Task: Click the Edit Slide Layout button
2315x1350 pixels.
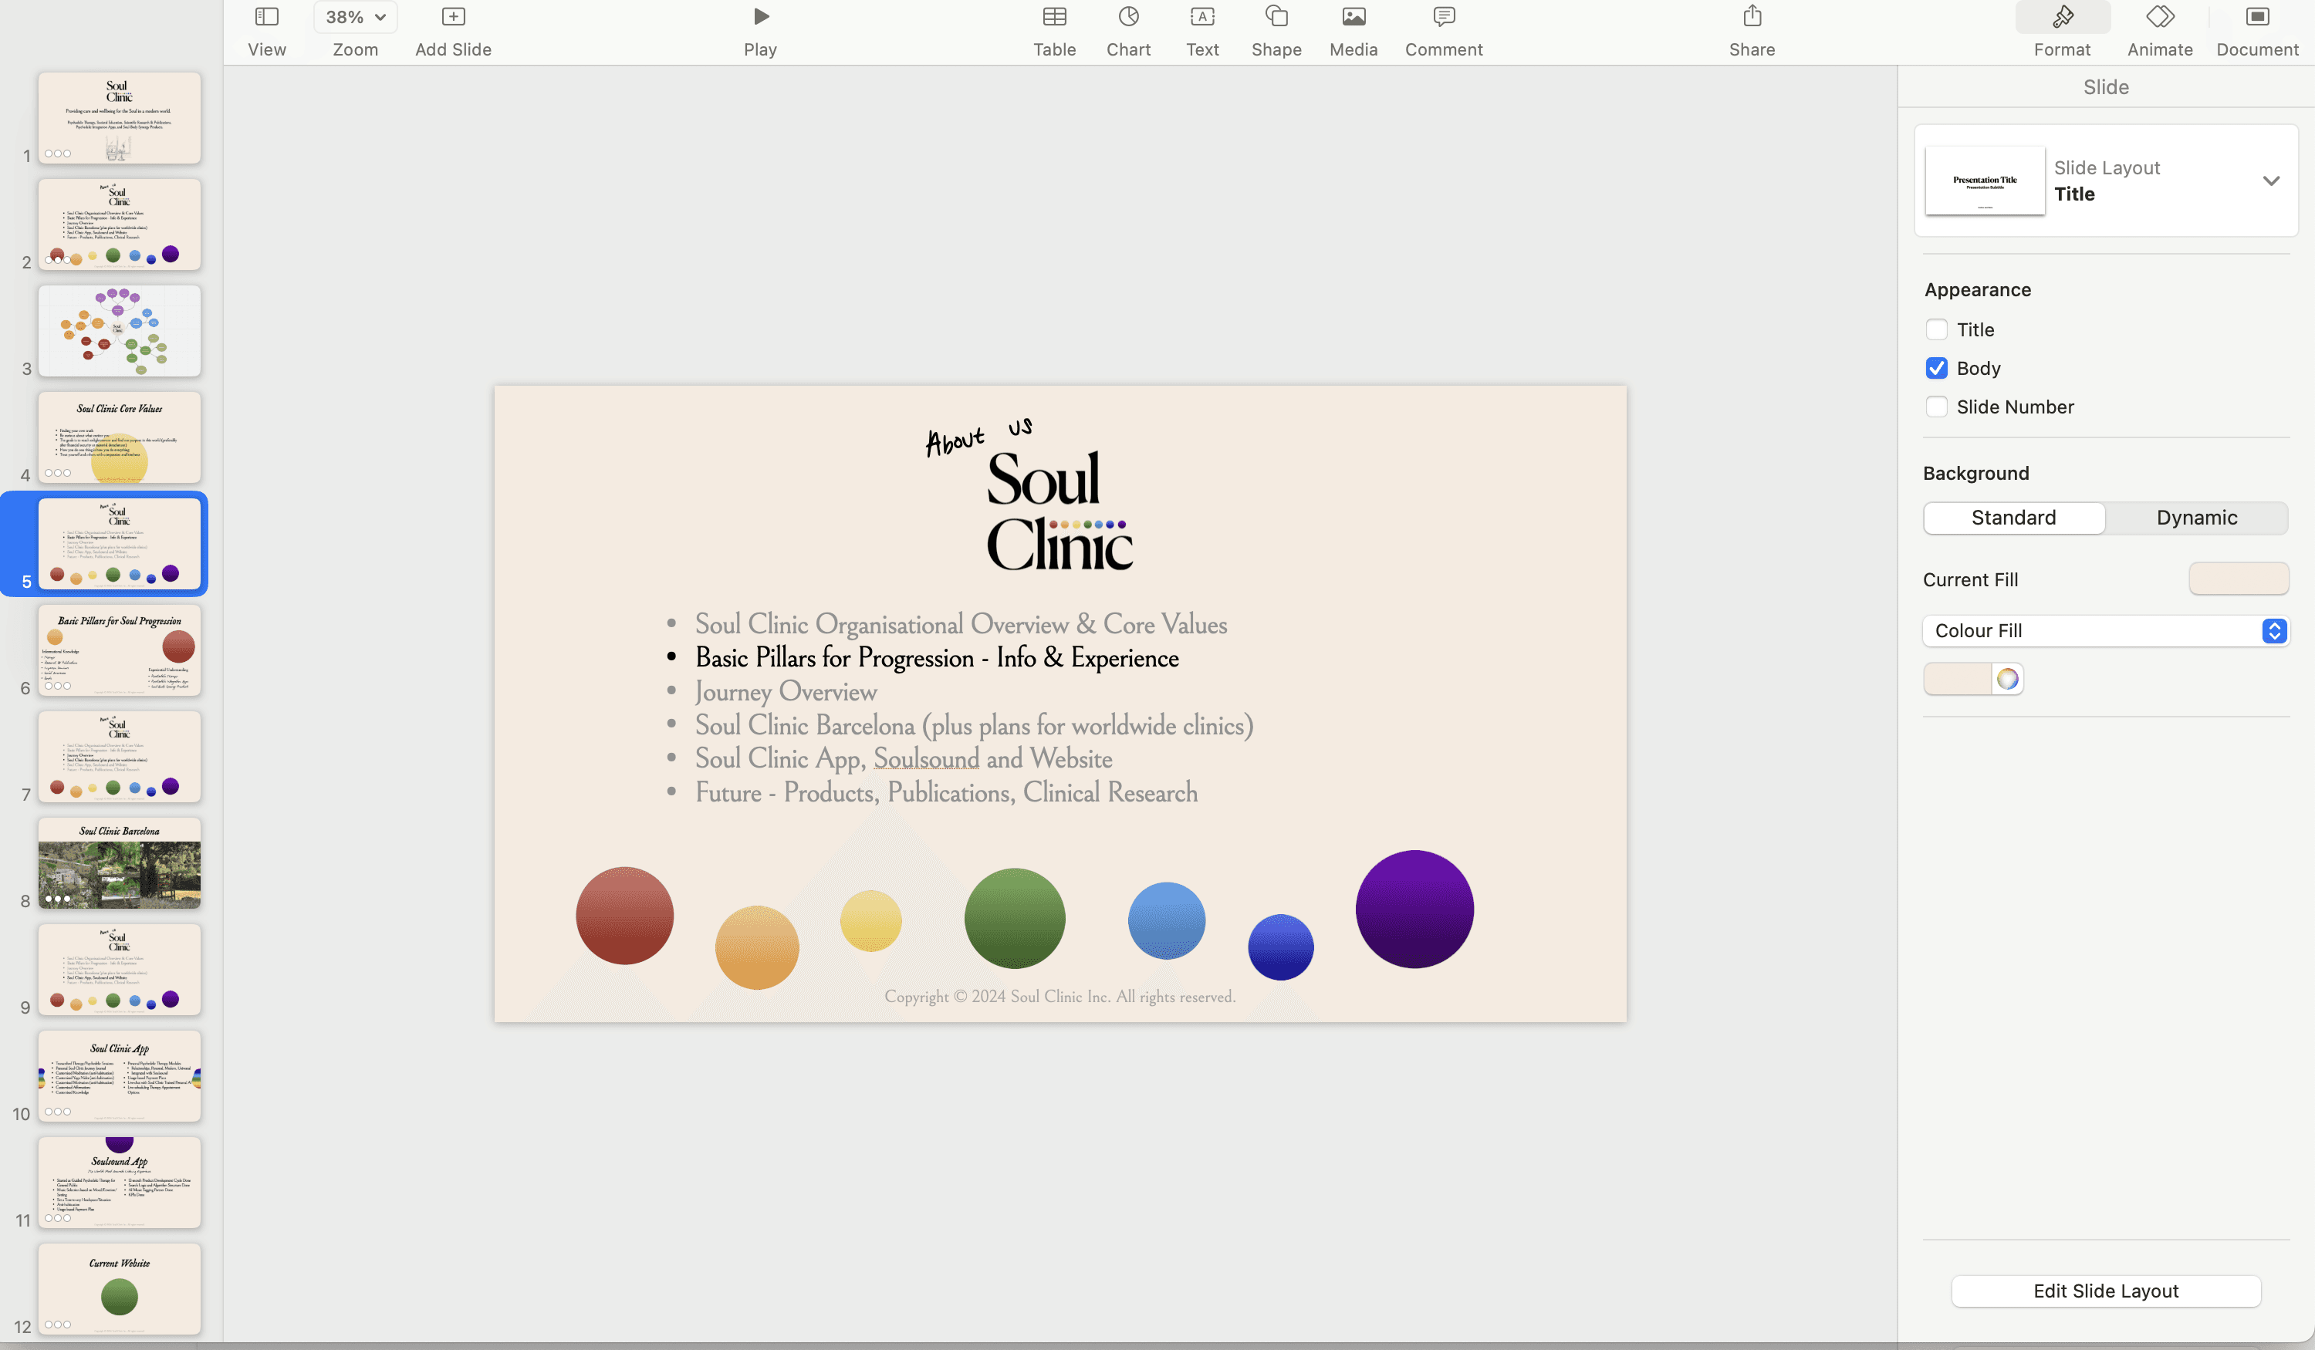Action: 2104,1291
